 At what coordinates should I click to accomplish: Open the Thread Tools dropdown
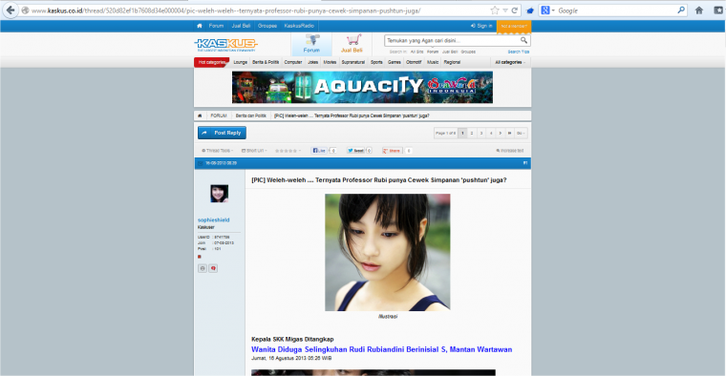(x=217, y=151)
